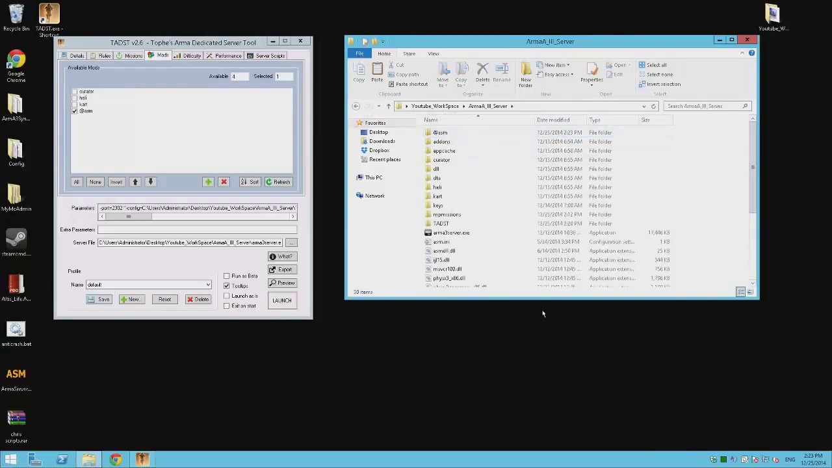Refresh the Explorer address bar
832x468 pixels.
point(653,106)
